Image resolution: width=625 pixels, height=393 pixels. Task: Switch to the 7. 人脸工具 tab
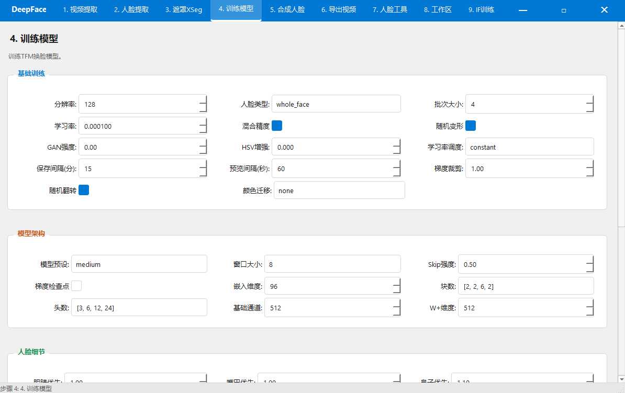point(390,9)
